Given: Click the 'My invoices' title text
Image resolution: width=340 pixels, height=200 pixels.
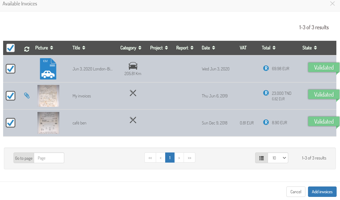Looking at the screenshot, I should pos(82,96).
